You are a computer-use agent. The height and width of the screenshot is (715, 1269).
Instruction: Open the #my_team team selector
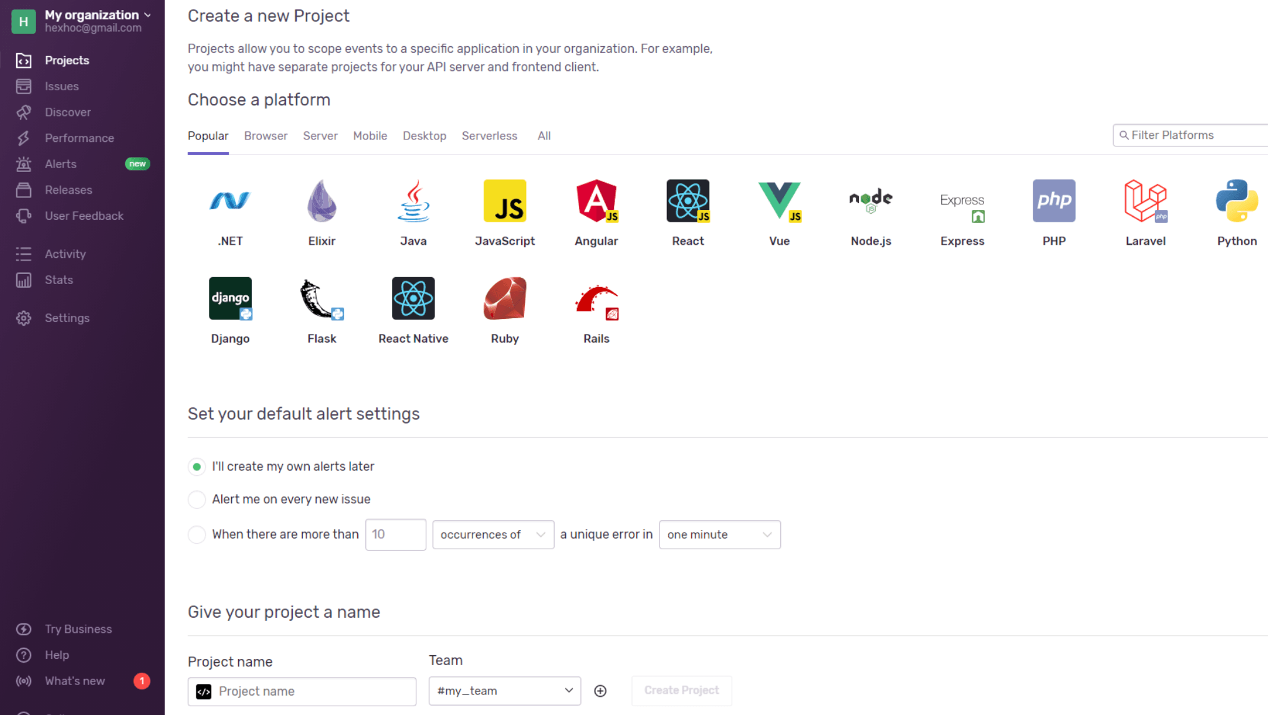pos(504,691)
